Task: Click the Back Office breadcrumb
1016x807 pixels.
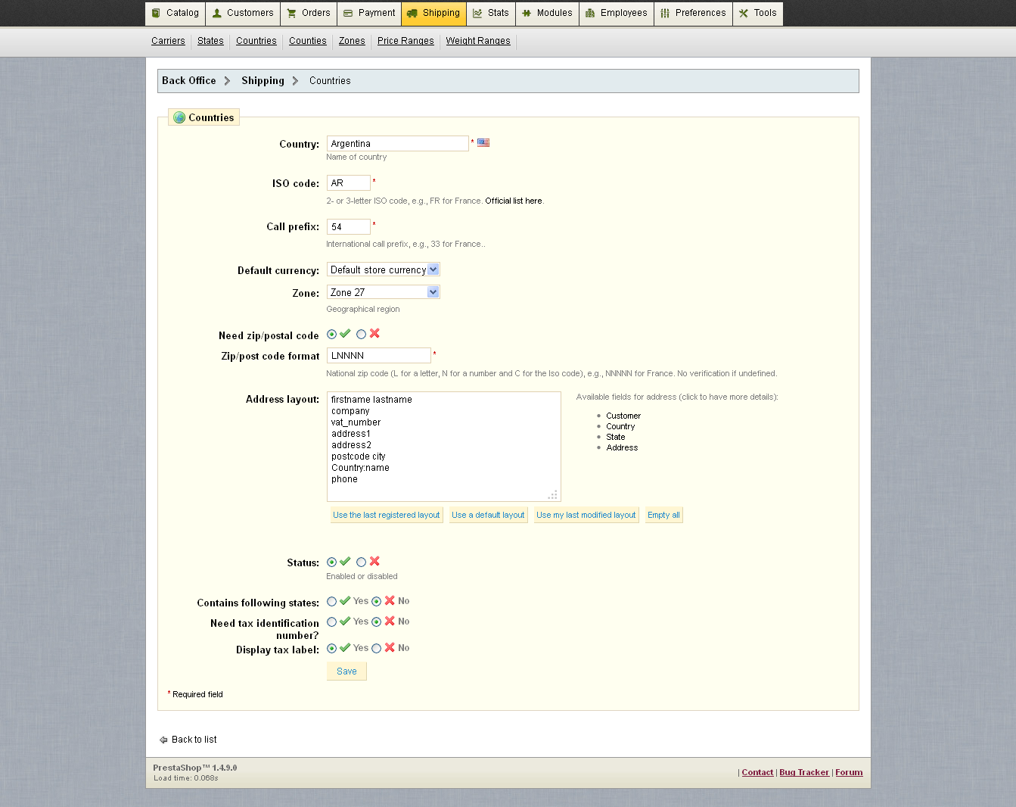Action: (189, 80)
